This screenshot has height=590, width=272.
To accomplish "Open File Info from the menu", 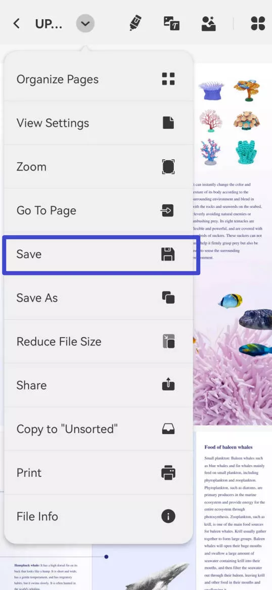I will pyautogui.click(x=99, y=516).
